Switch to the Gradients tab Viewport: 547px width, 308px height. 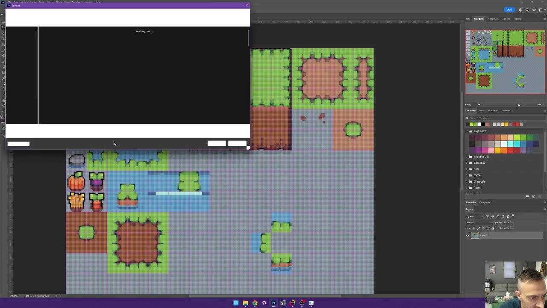493,110
